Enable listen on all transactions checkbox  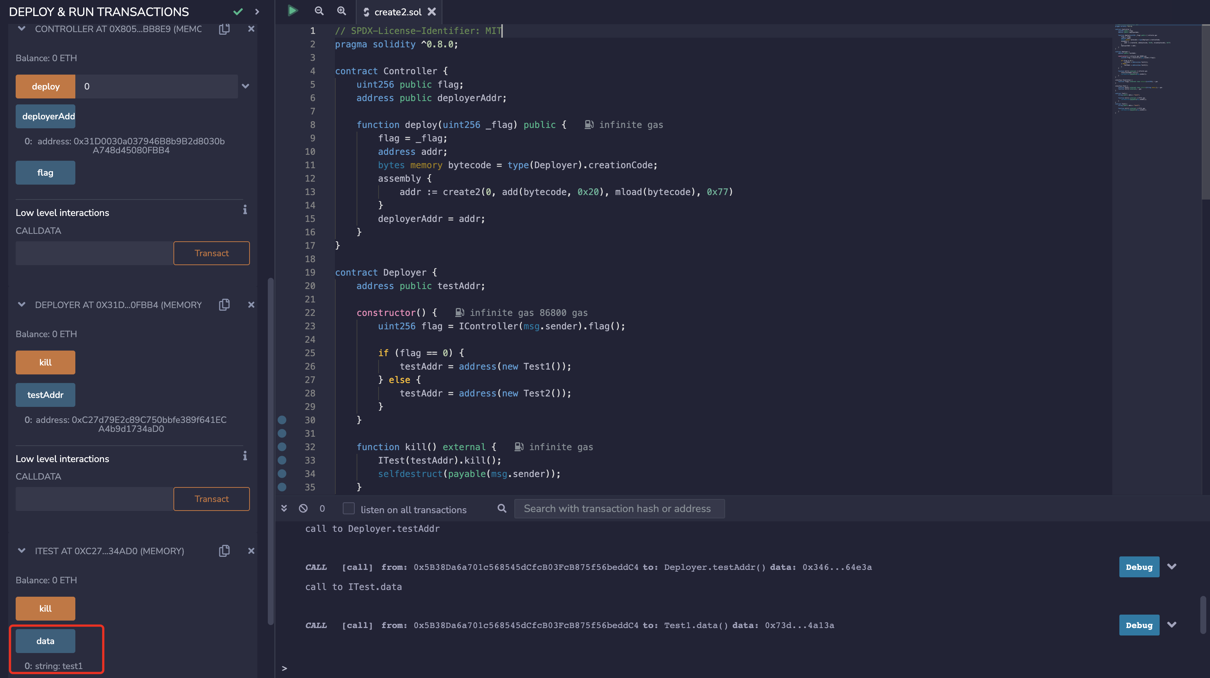[x=348, y=509]
